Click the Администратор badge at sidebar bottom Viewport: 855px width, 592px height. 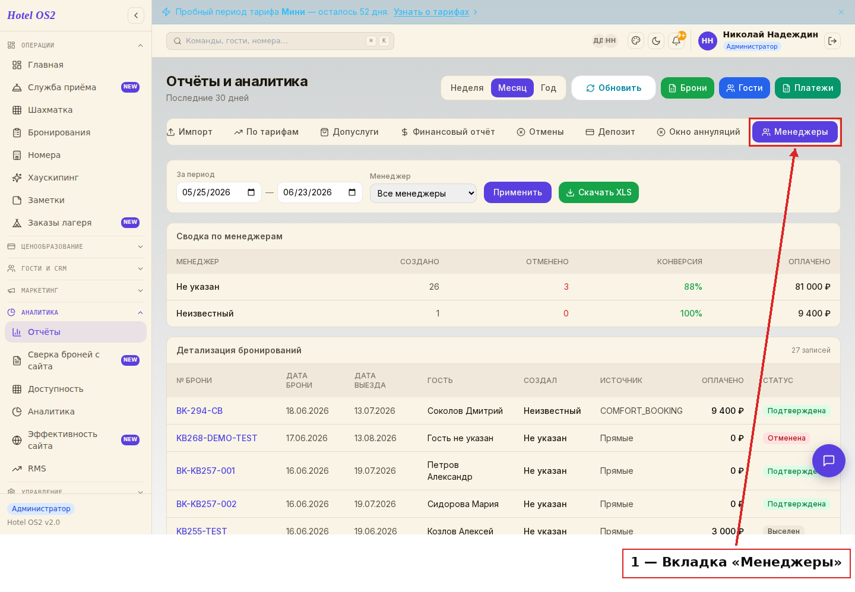point(41,509)
